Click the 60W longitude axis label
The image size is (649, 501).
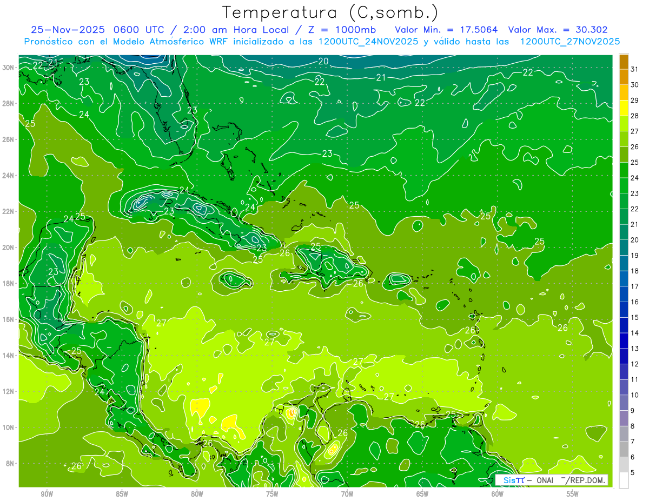coord(498,494)
